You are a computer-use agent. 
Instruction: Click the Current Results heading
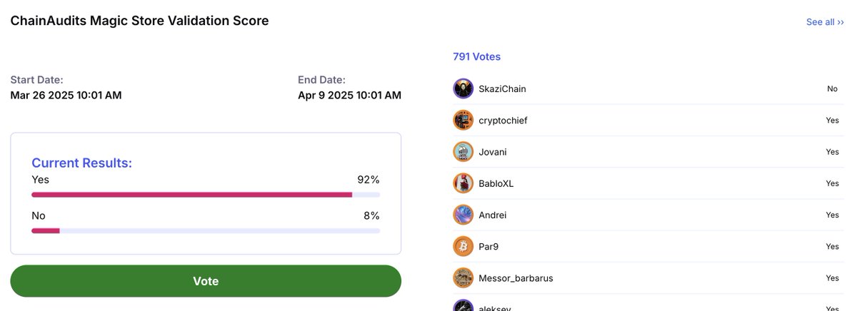click(81, 163)
